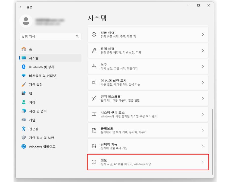Open 선택적 기능 via its right chevron
This screenshot has width=230, height=182.
coord(203,146)
